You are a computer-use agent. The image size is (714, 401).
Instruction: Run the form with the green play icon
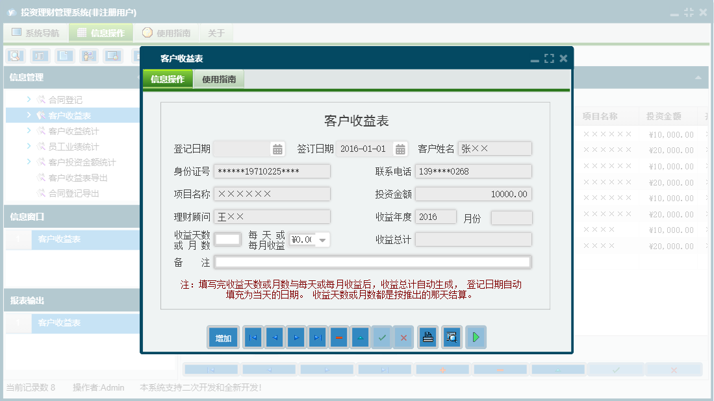[476, 337]
